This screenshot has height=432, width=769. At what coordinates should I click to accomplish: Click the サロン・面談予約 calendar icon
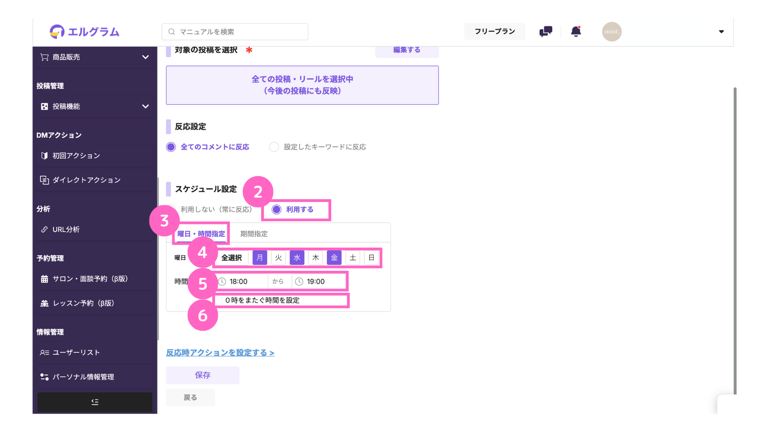[44, 279]
